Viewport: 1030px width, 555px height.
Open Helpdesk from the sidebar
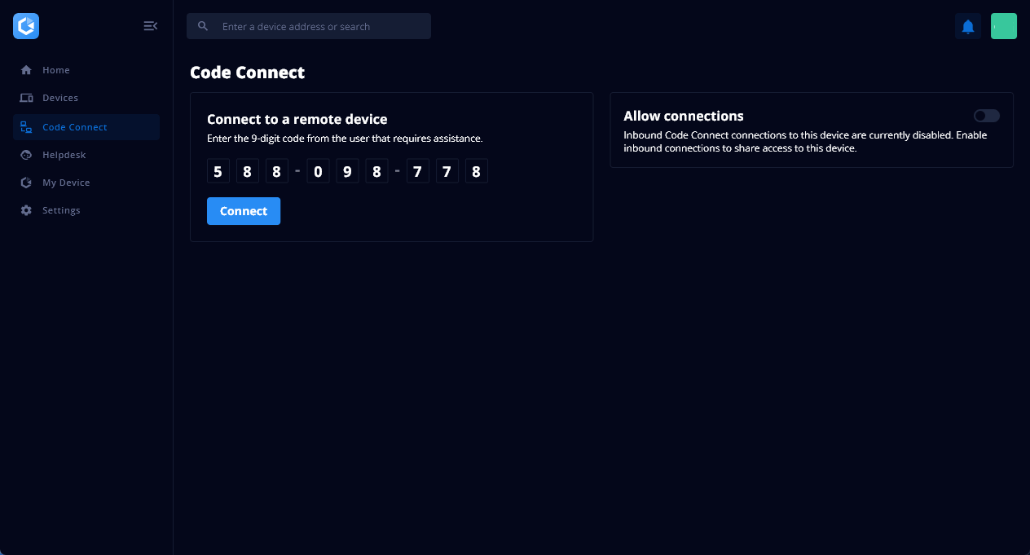coord(64,155)
